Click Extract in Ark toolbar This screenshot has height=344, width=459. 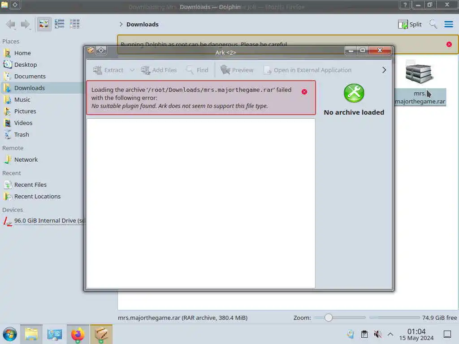click(108, 70)
